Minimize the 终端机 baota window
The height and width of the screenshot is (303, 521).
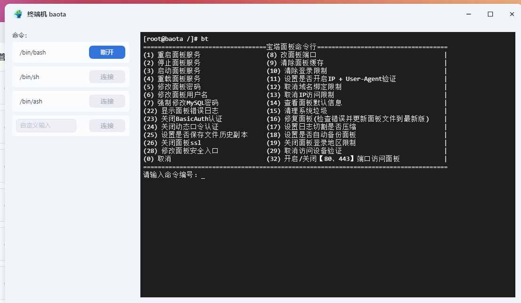469,14
